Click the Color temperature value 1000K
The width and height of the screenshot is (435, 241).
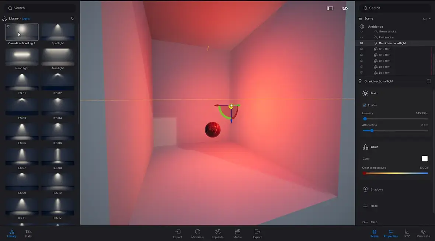coord(424,168)
